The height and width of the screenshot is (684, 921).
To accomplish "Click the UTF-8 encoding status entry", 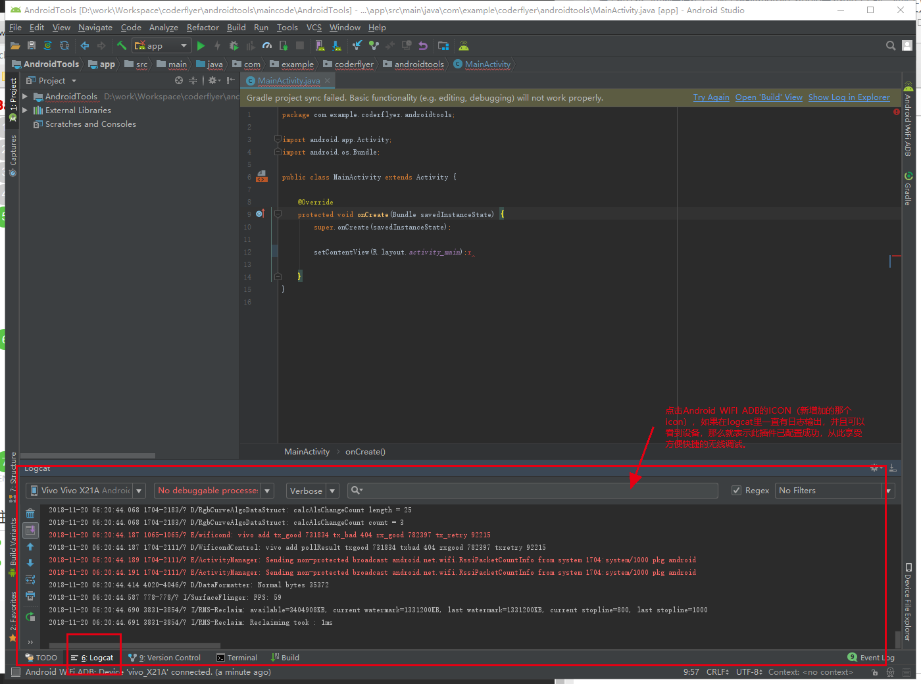I will [749, 672].
